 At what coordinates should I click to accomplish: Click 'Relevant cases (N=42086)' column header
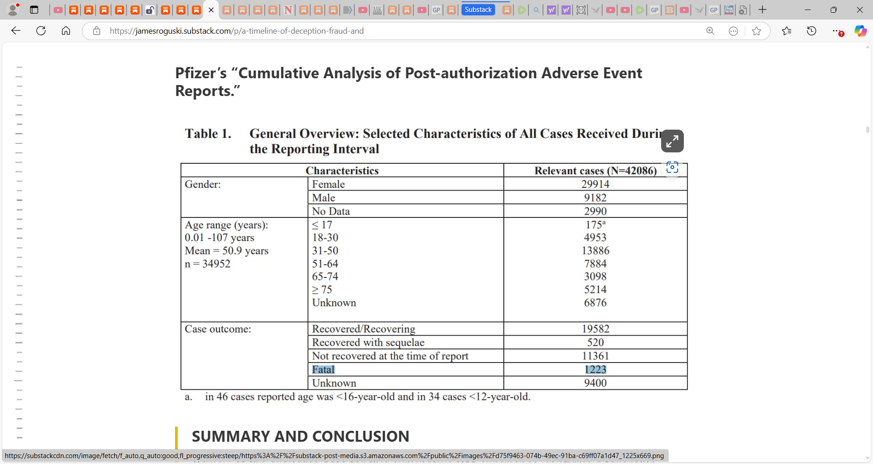tap(595, 171)
